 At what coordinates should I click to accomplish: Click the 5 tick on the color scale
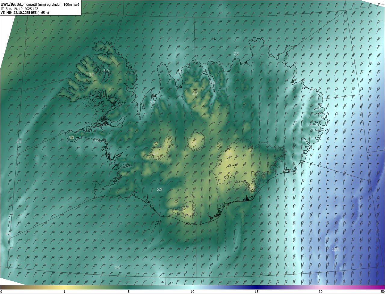pos(128,292)
